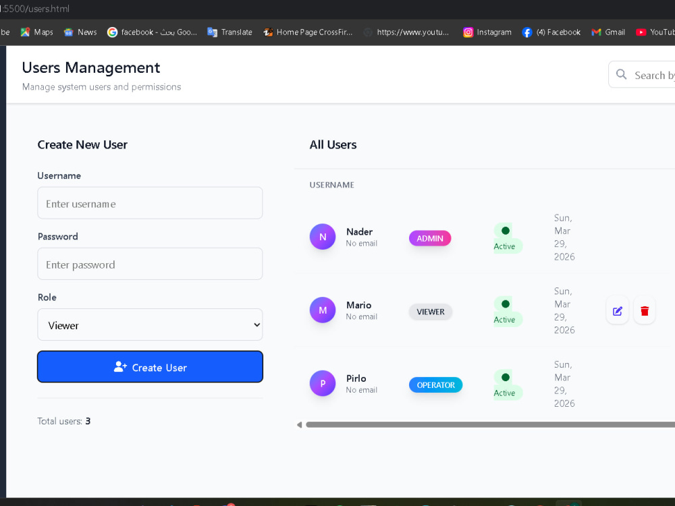Open the Instagram bookmark
The width and height of the screenshot is (675, 506).
(487, 32)
